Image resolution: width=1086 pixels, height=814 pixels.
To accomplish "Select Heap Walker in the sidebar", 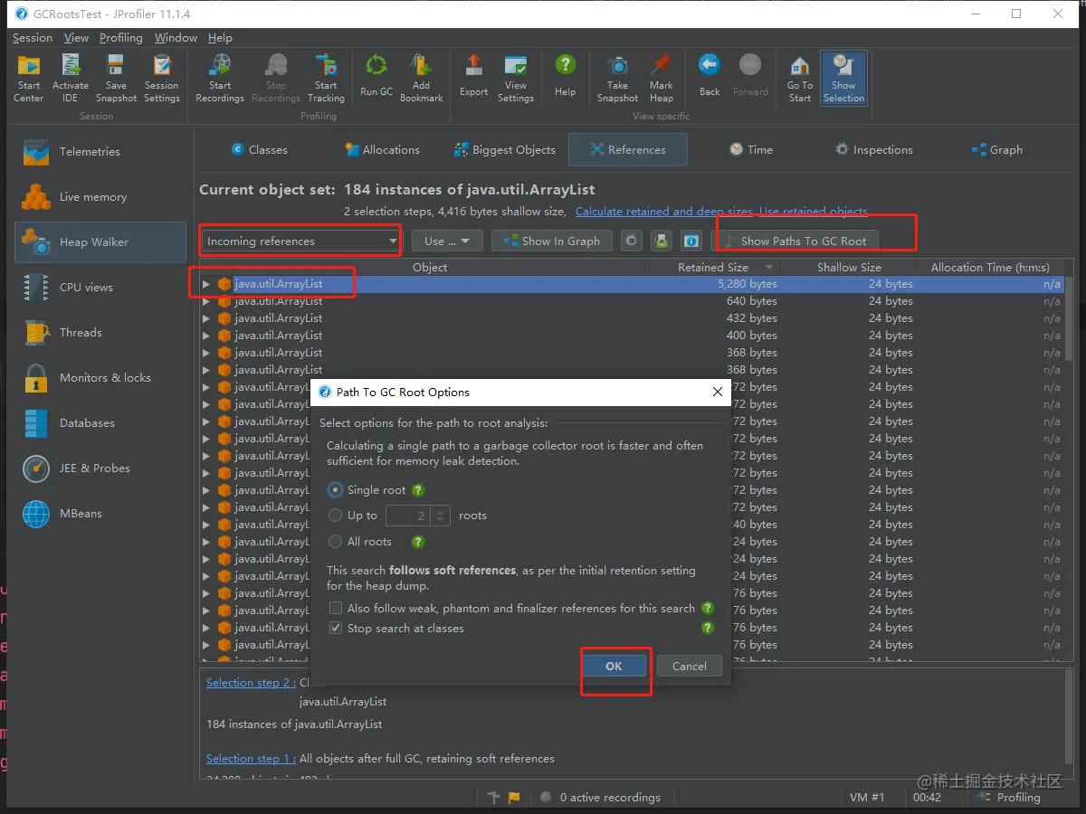I will point(100,242).
